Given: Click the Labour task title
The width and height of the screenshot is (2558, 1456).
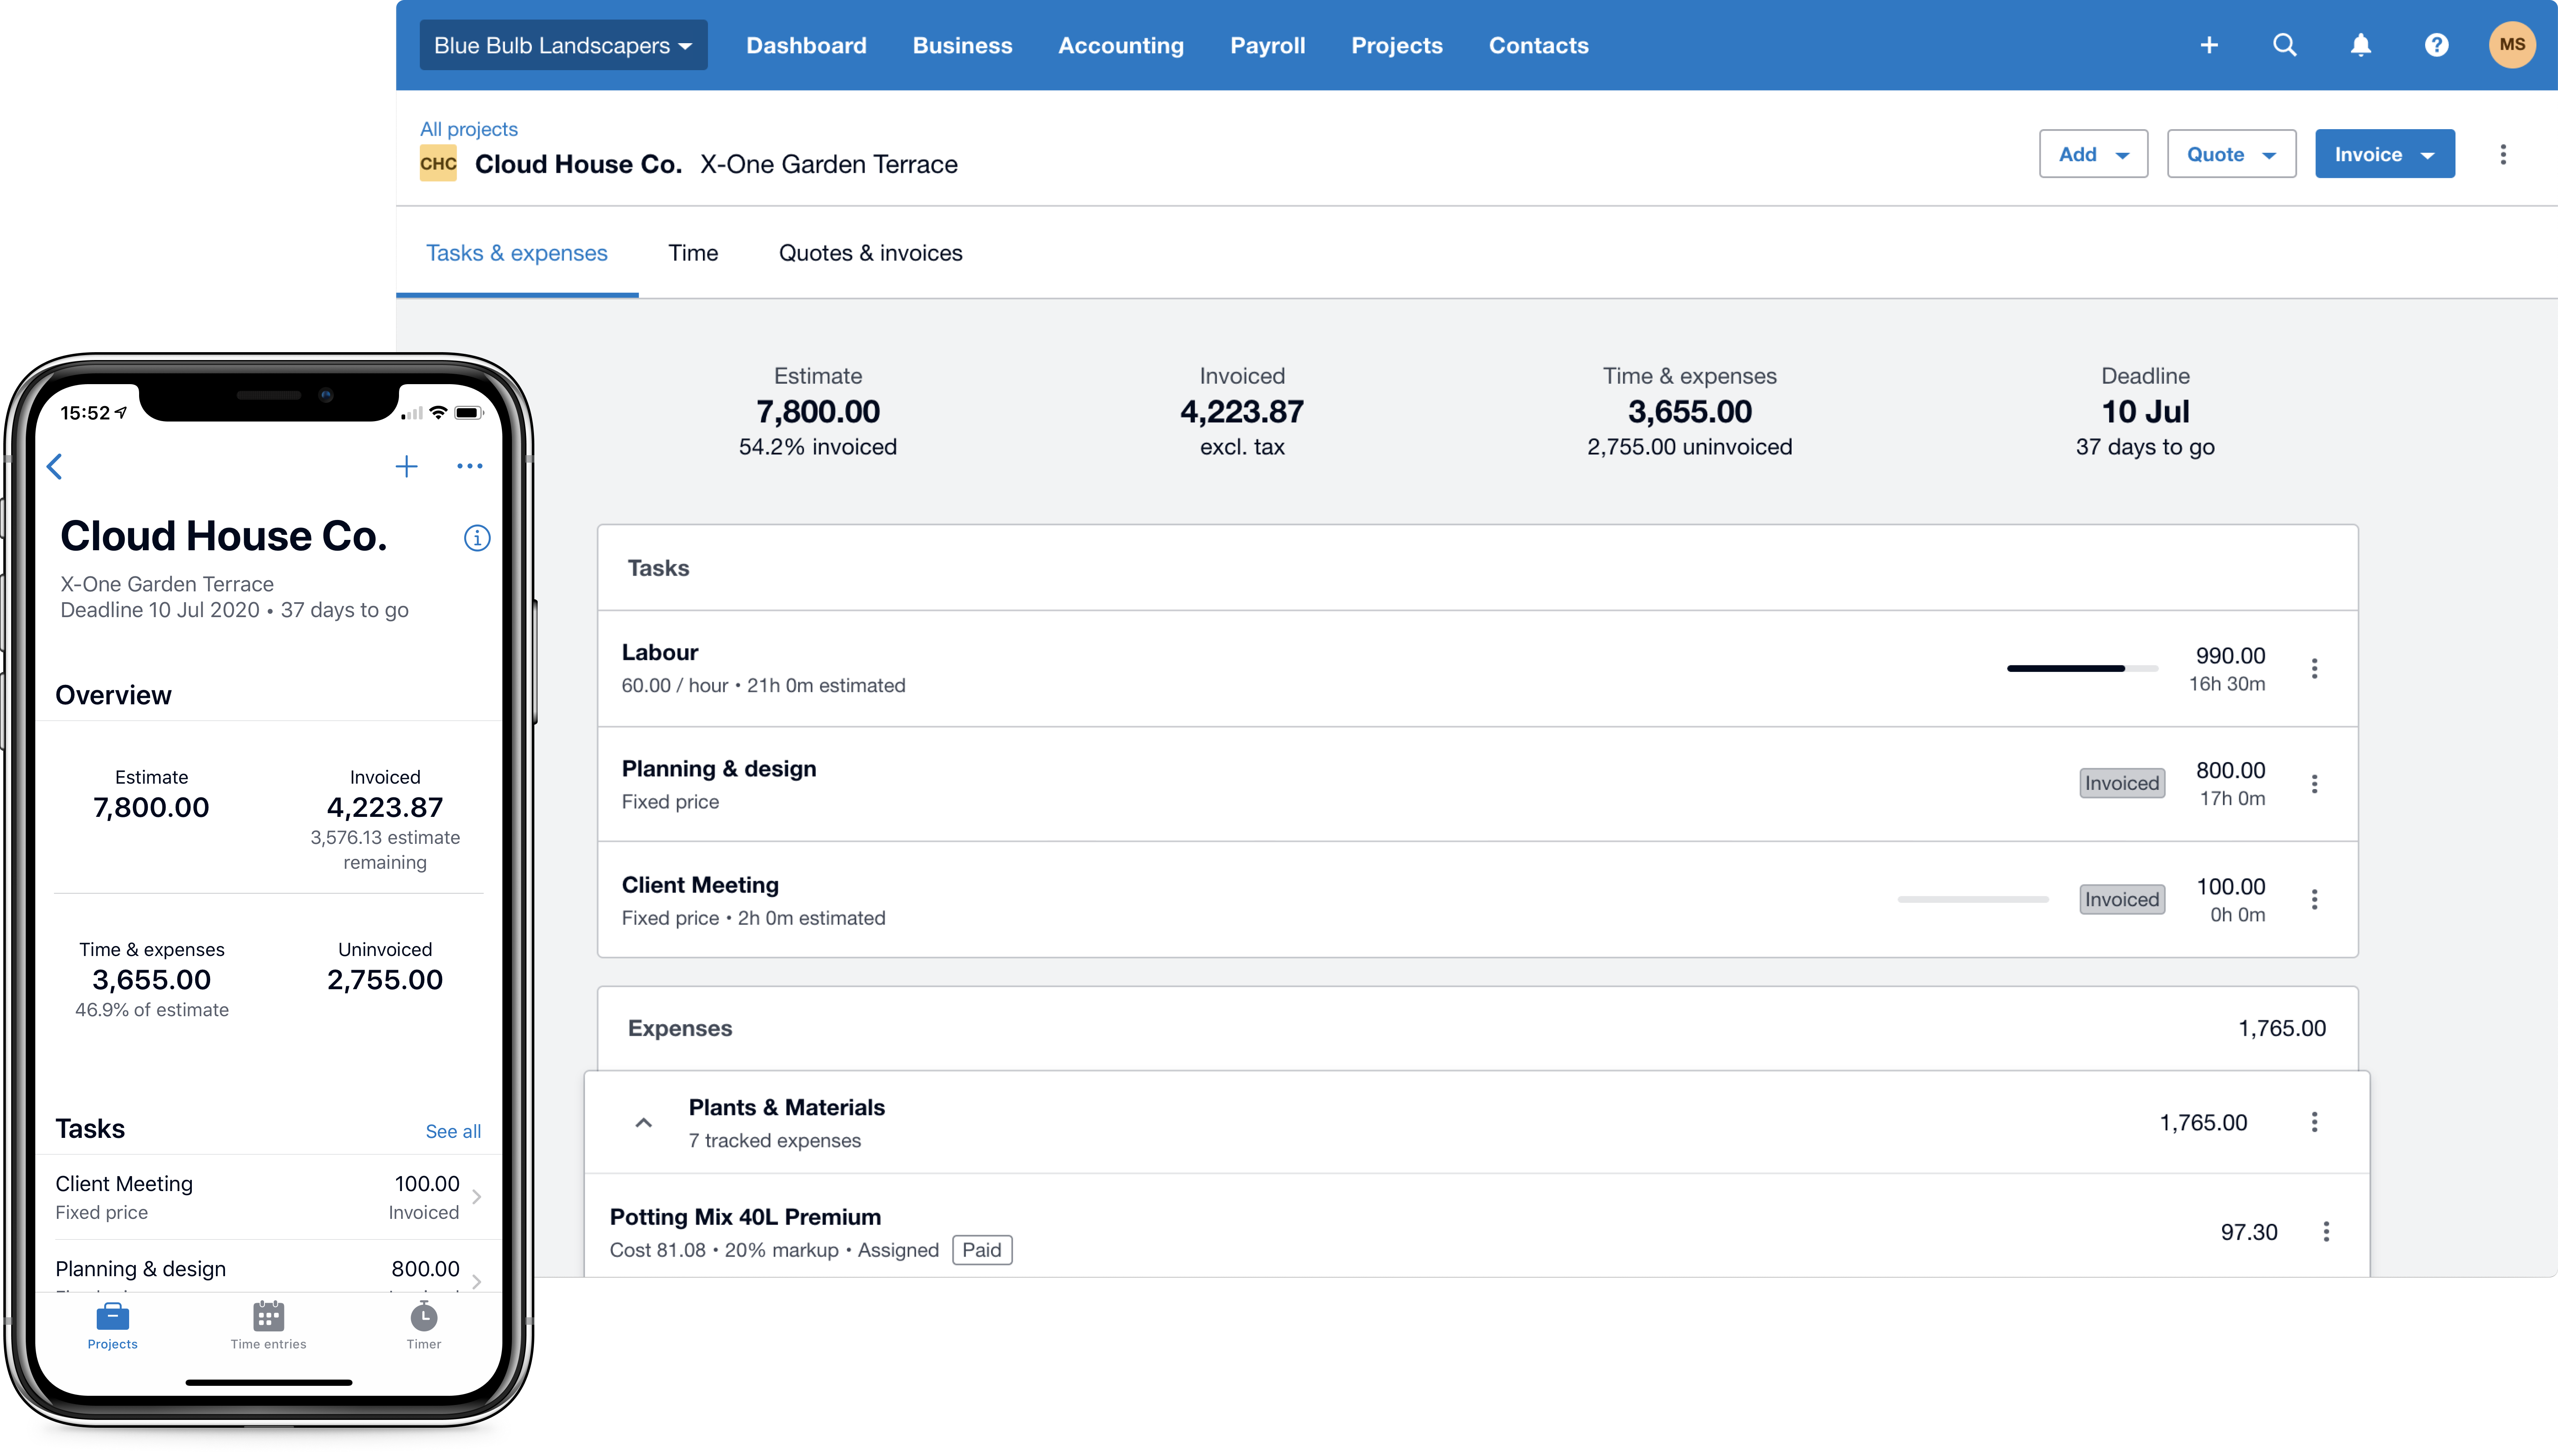Looking at the screenshot, I should (x=660, y=652).
